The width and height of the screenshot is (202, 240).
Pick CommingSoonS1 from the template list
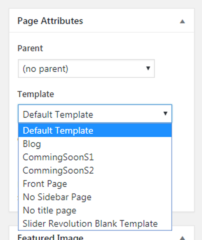pos(95,157)
